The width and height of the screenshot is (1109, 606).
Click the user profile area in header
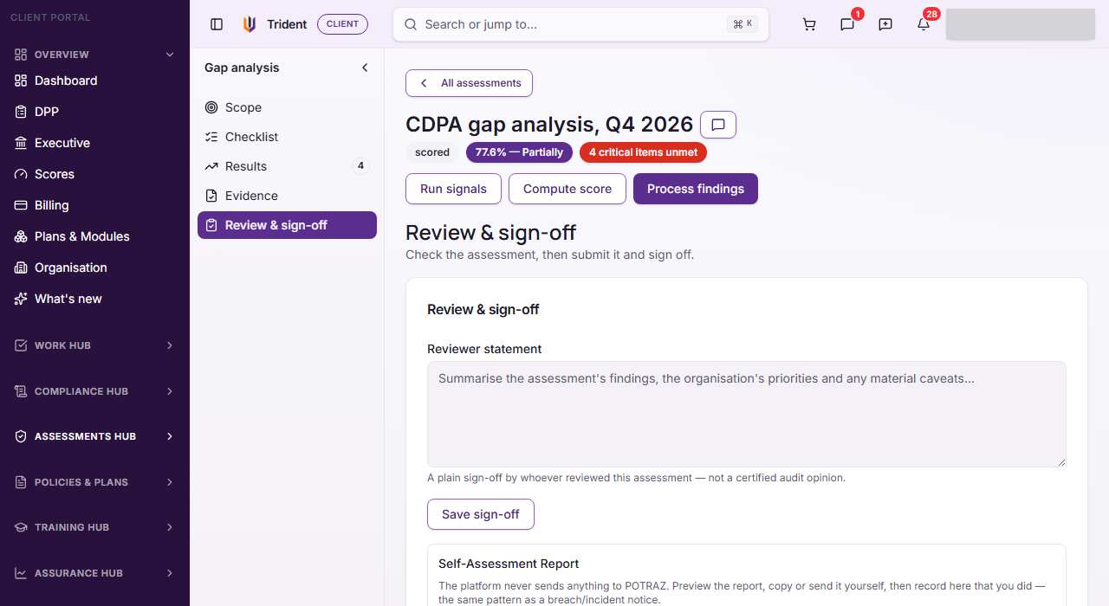pos(1021,24)
